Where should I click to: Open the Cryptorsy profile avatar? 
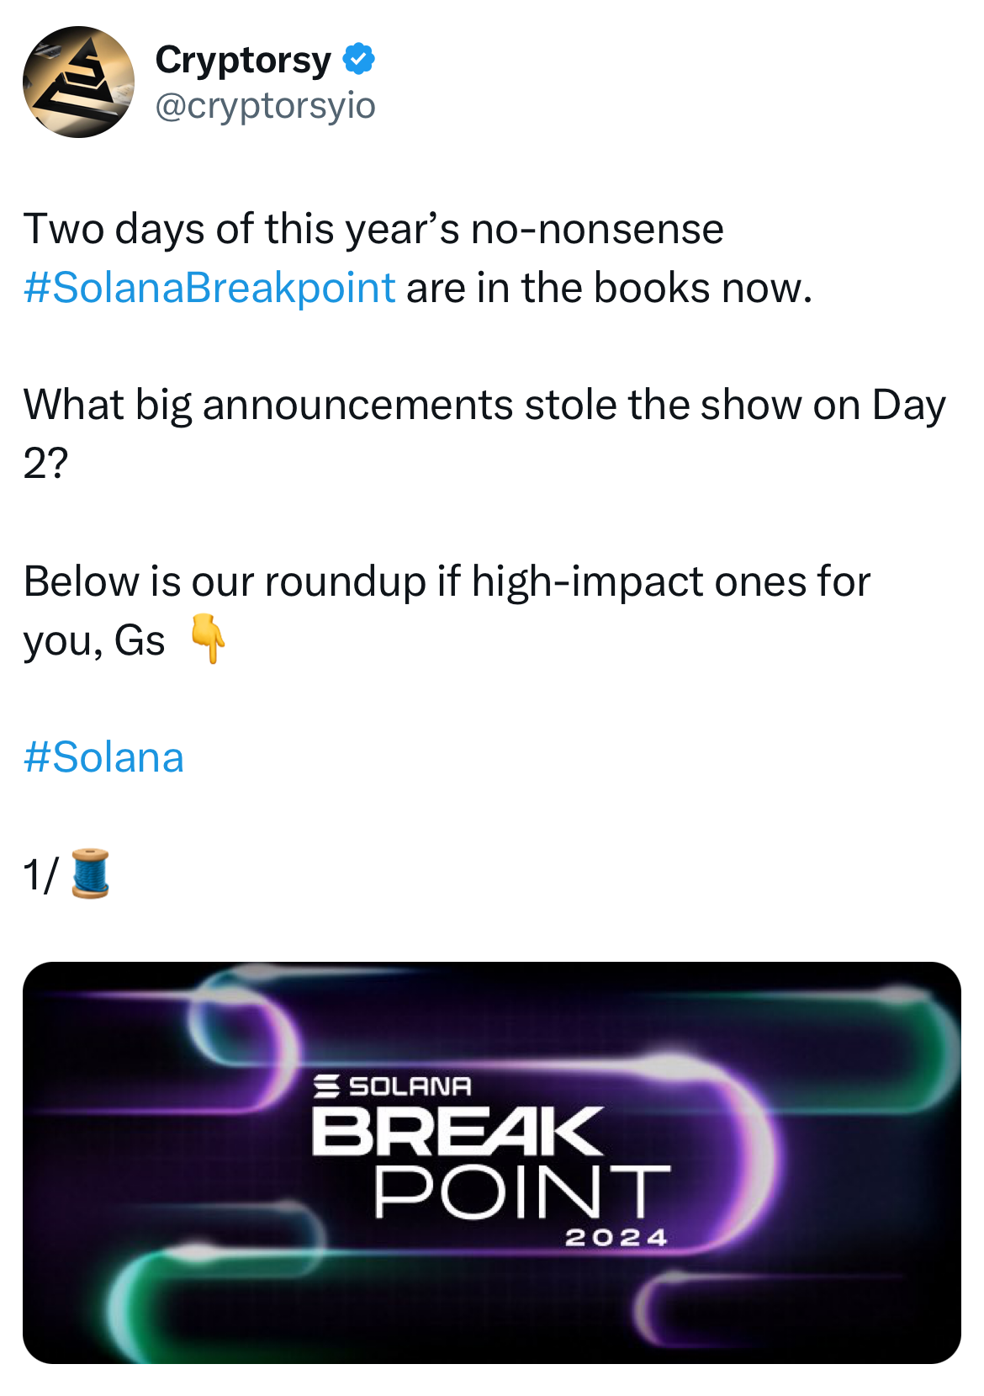pyautogui.click(x=78, y=82)
